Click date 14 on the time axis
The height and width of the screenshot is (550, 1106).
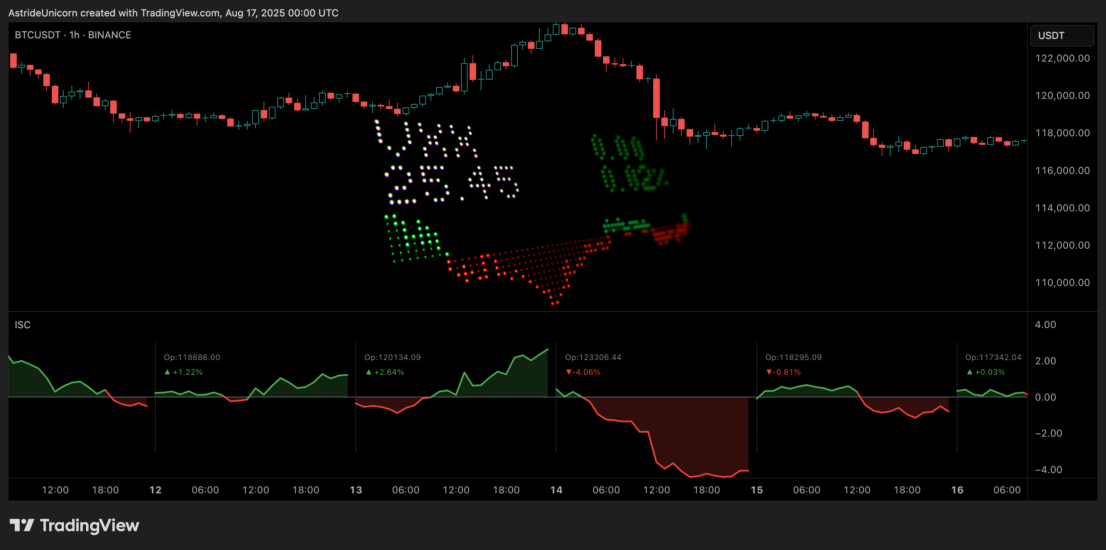[556, 490]
